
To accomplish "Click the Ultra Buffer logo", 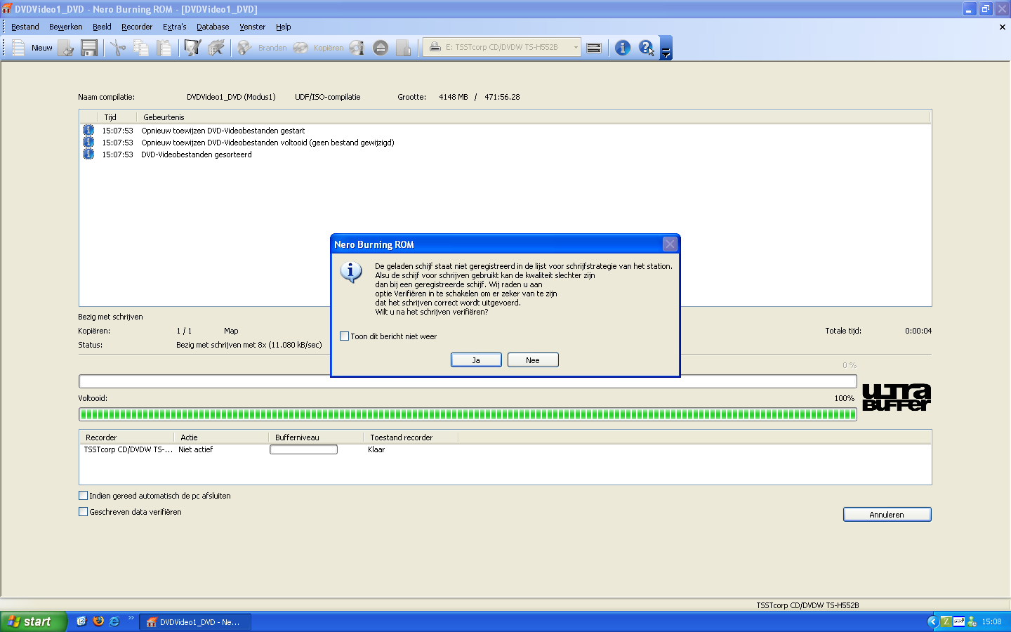I will point(897,397).
